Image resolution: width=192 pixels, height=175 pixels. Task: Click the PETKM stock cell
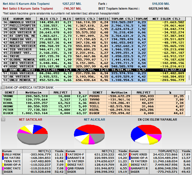[10, 110]
